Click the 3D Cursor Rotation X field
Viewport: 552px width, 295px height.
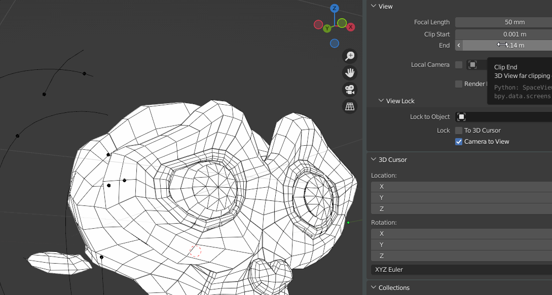coord(462,234)
